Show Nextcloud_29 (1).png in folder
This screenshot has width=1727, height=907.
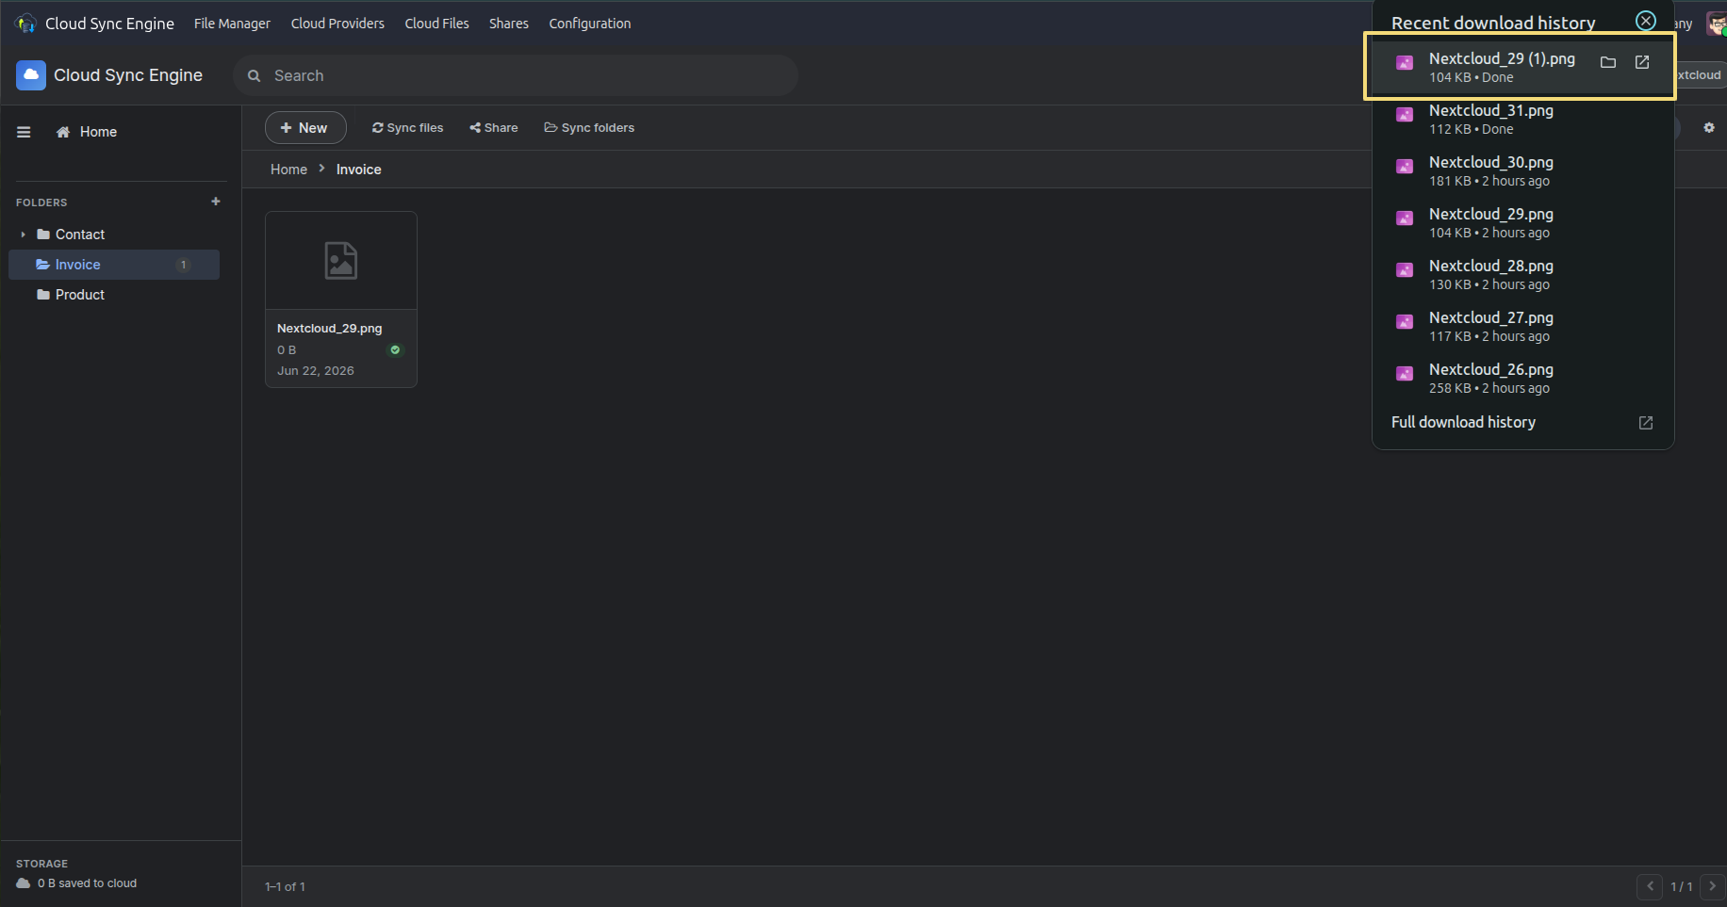pyautogui.click(x=1608, y=62)
